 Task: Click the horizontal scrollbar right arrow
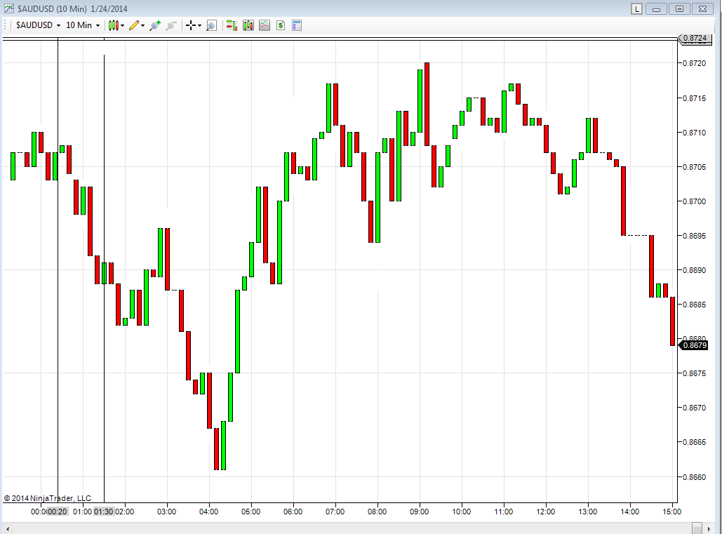point(709,528)
